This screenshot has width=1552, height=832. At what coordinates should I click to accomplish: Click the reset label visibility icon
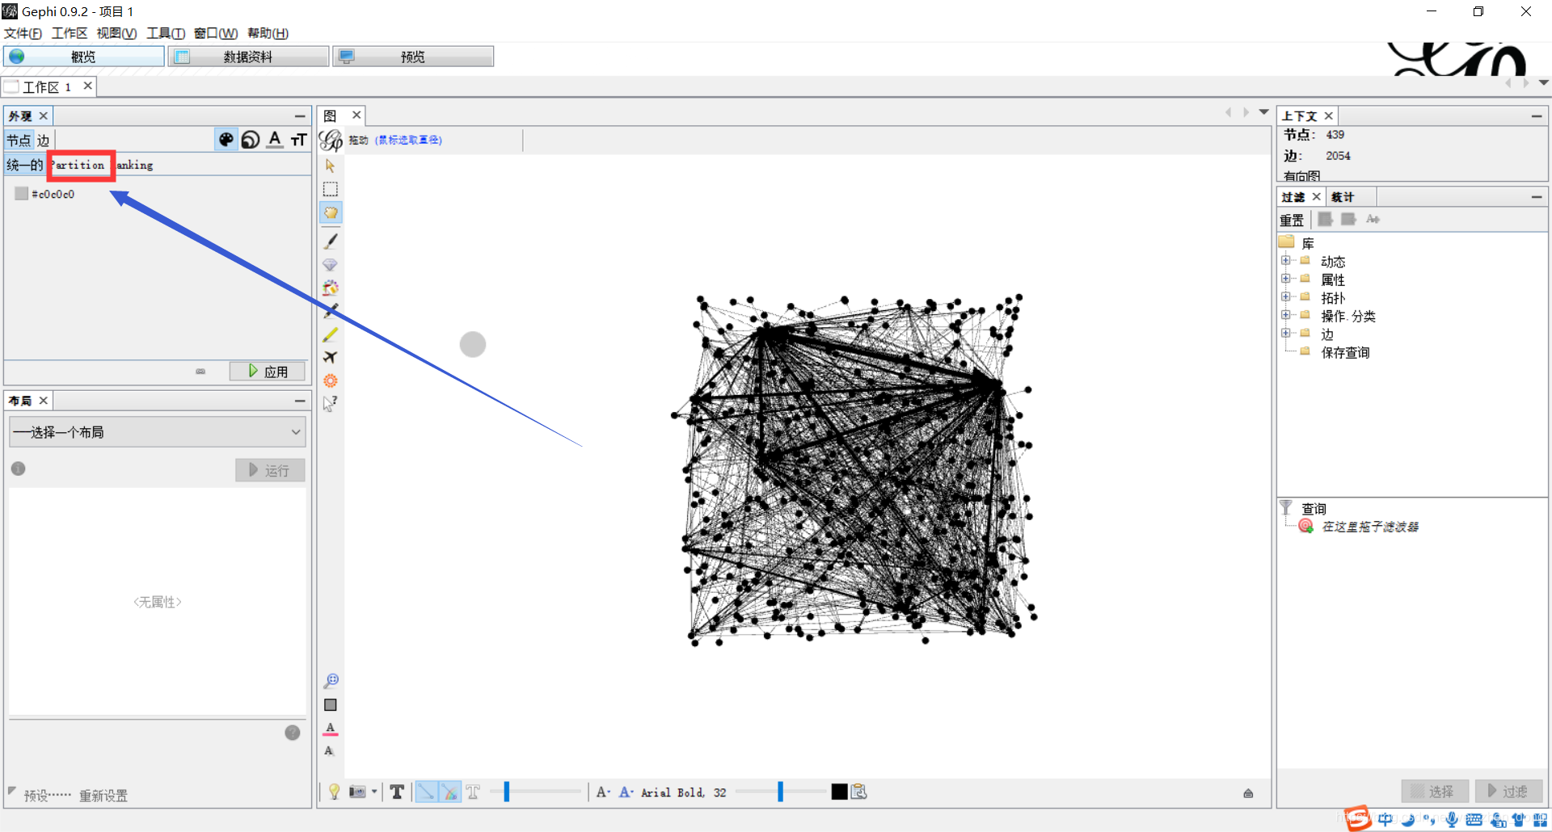click(x=329, y=751)
